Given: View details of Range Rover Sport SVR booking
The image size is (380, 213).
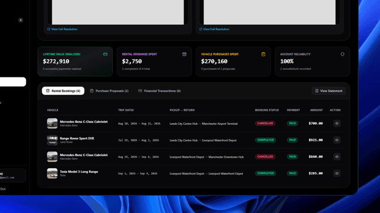Looking at the screenshot, I should point(337,140).
